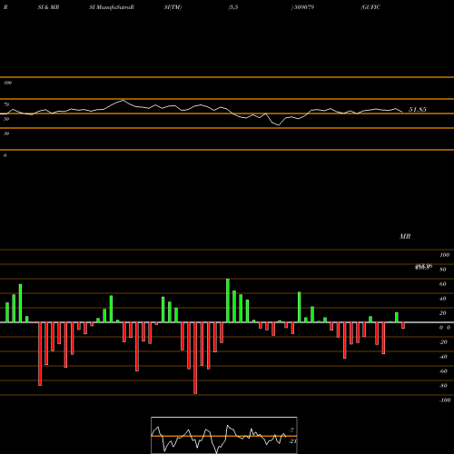Click the MR axis label -100

click(445, 400)
